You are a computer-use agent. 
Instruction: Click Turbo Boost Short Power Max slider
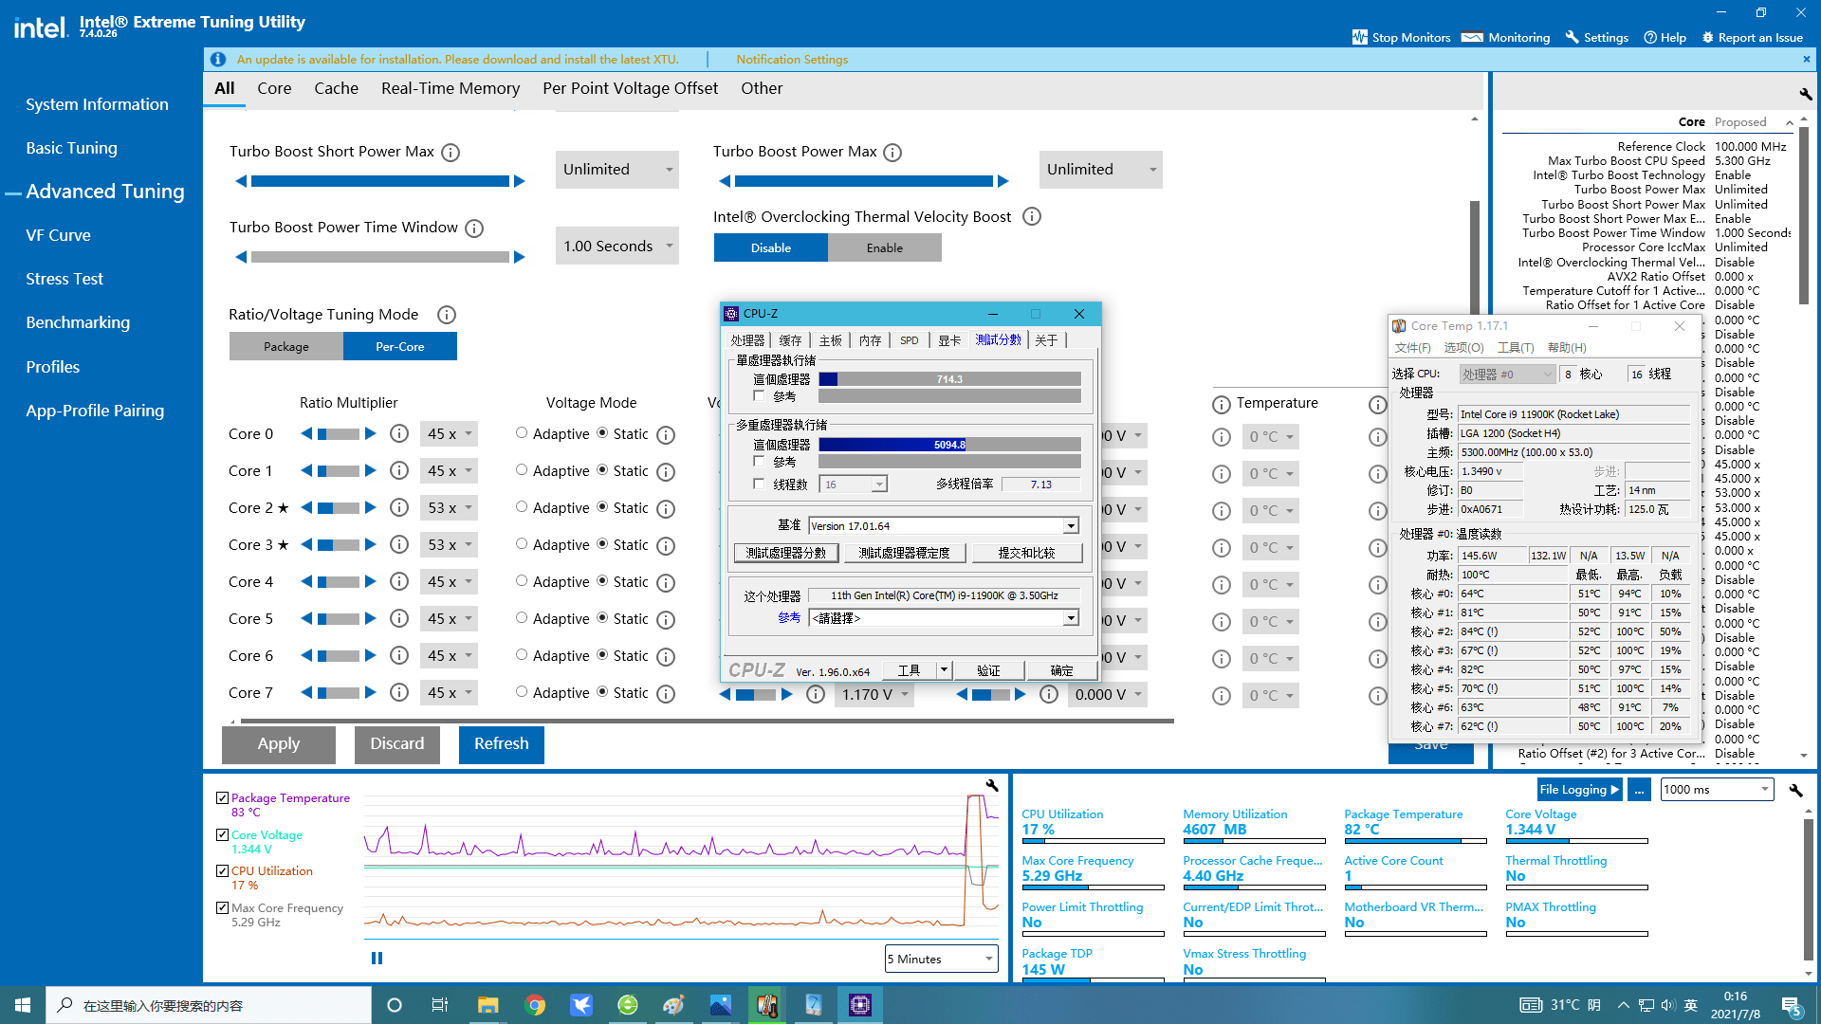pos(380,181)
